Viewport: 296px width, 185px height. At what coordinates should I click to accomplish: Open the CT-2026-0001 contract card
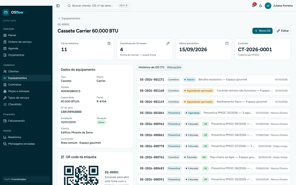click(263, 49)
